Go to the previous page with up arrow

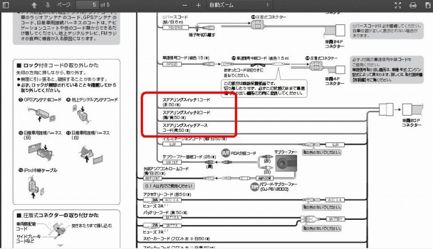34,5
